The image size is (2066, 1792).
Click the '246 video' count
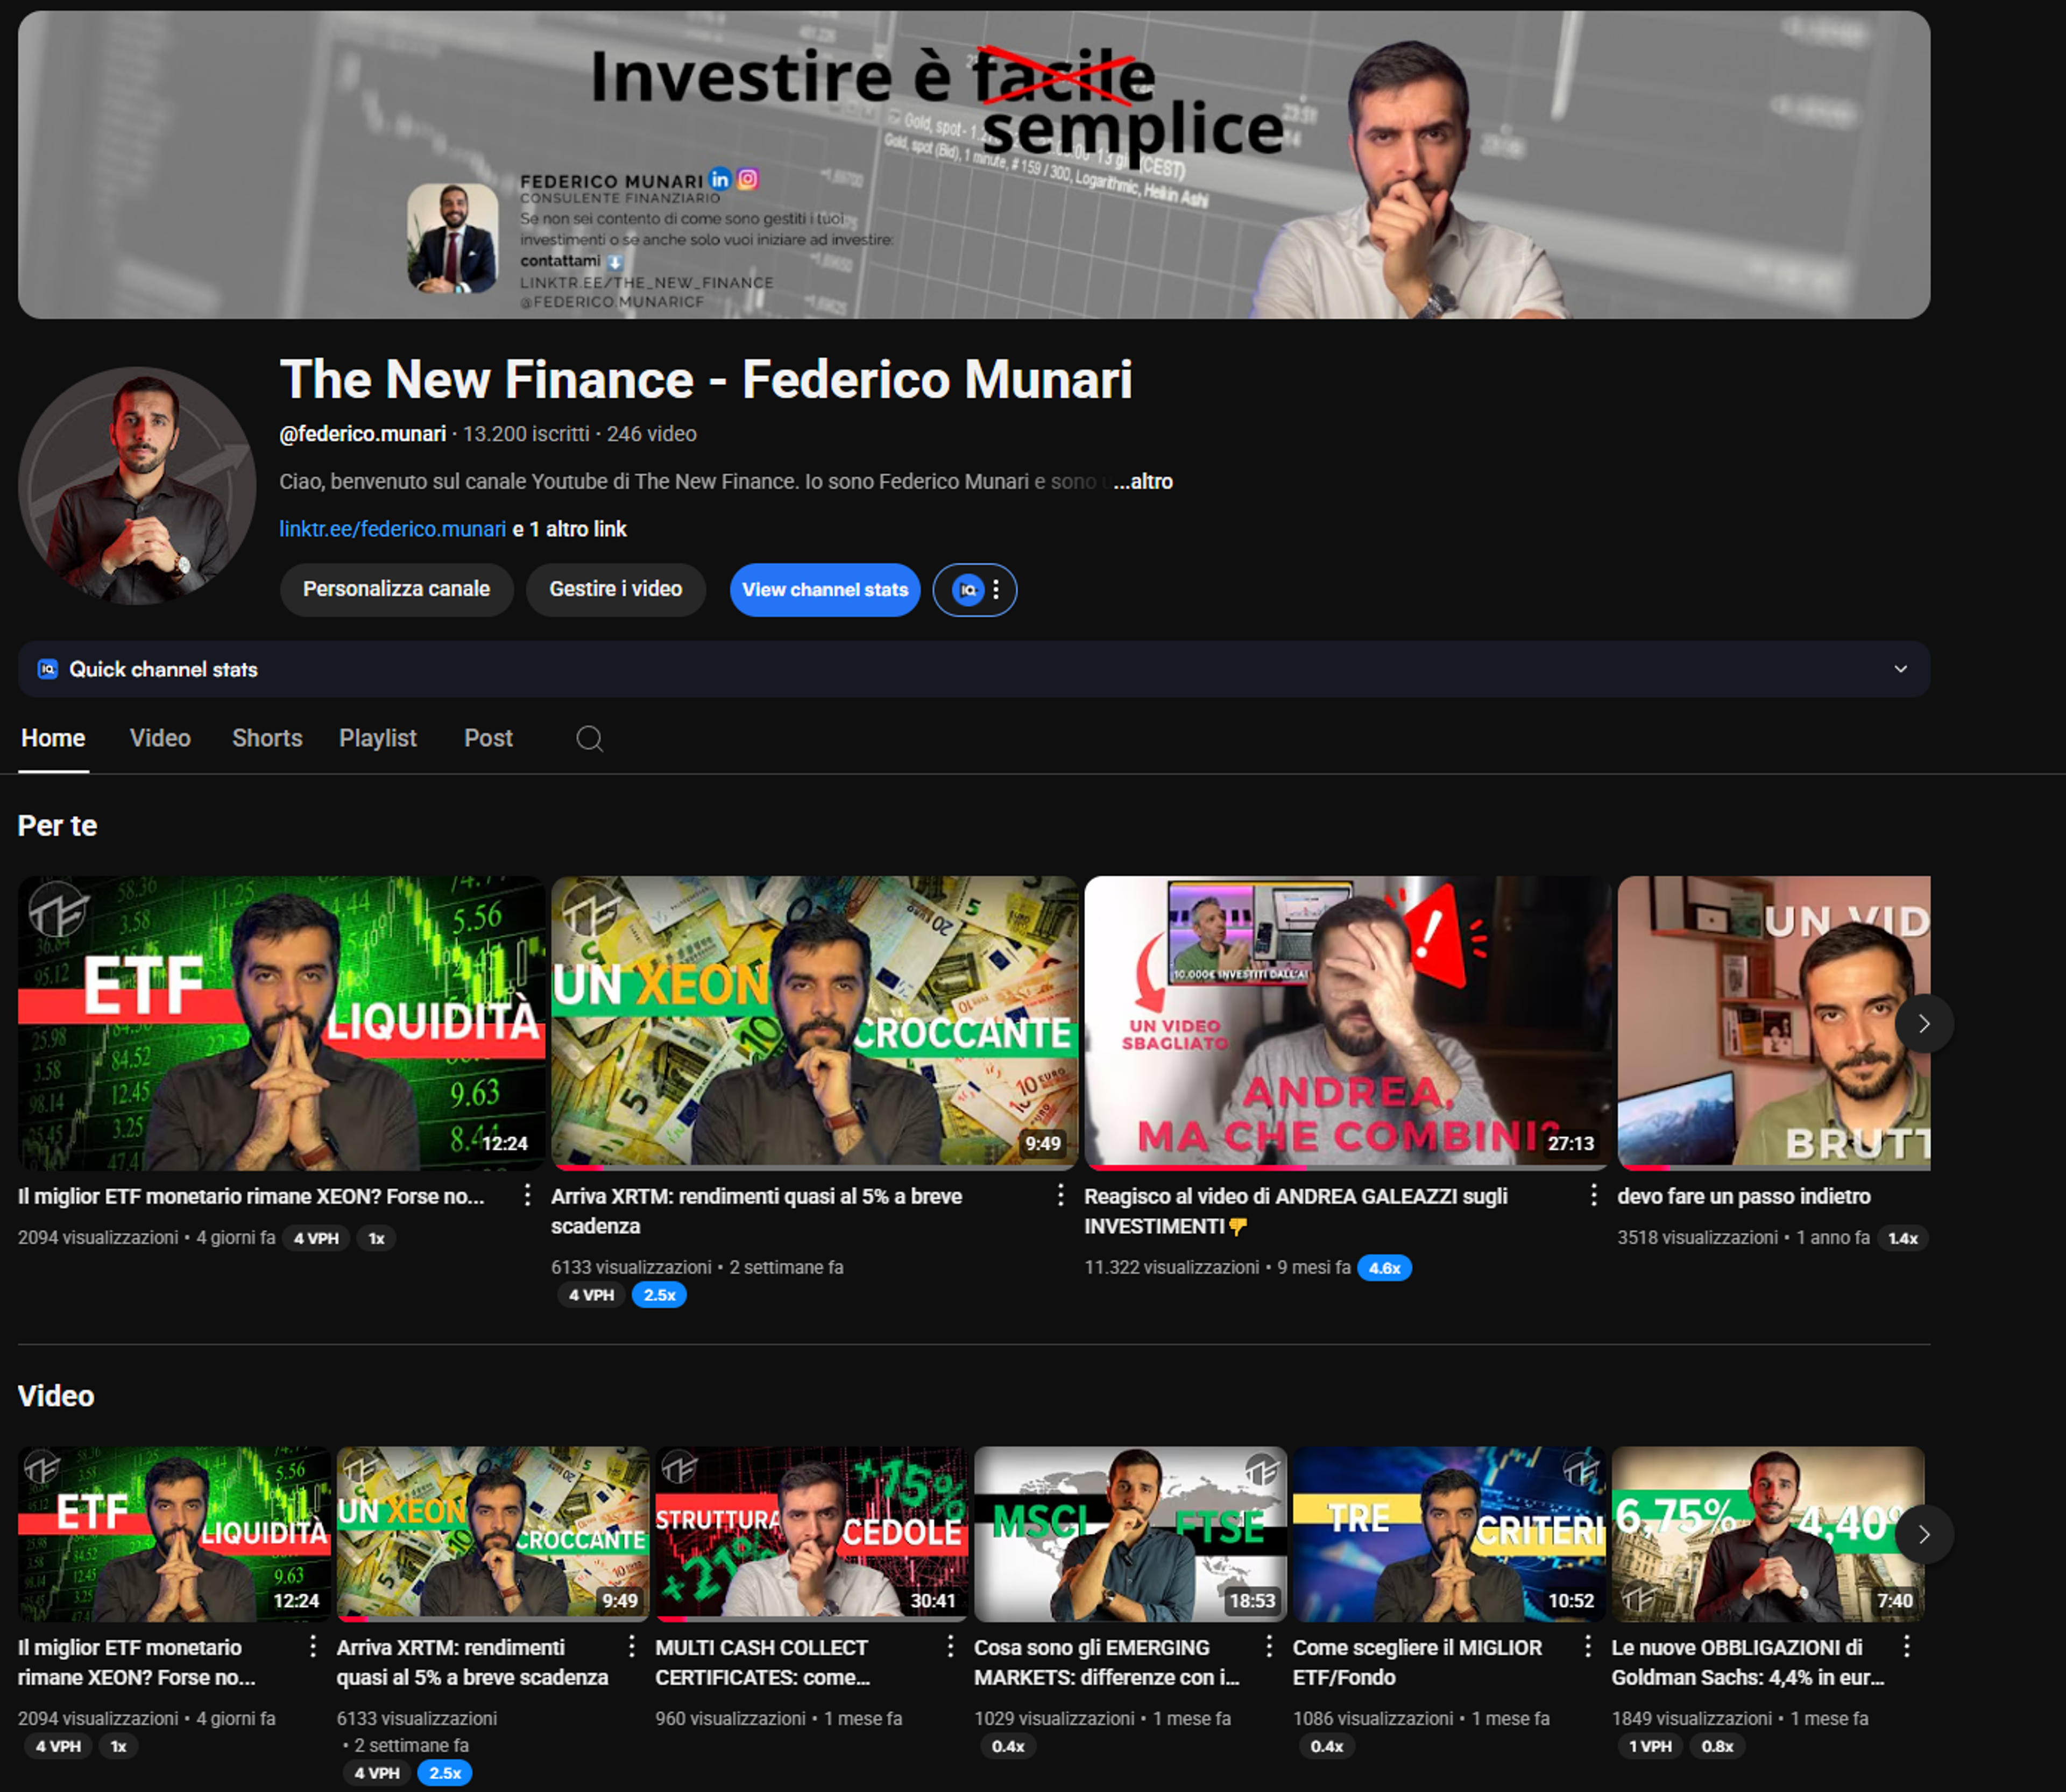(651, 434)
